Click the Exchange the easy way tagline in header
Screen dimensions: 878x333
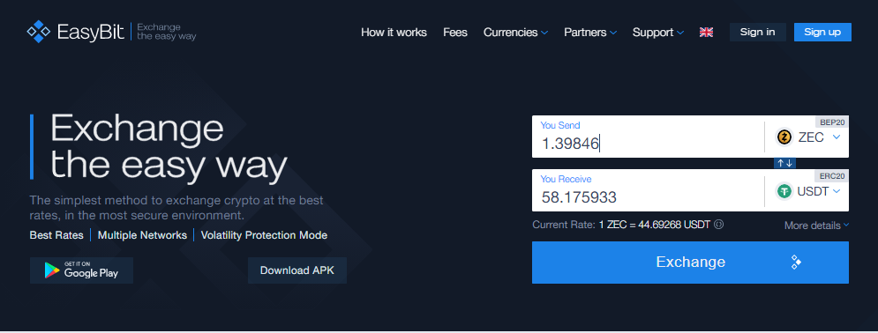point(166,32)
